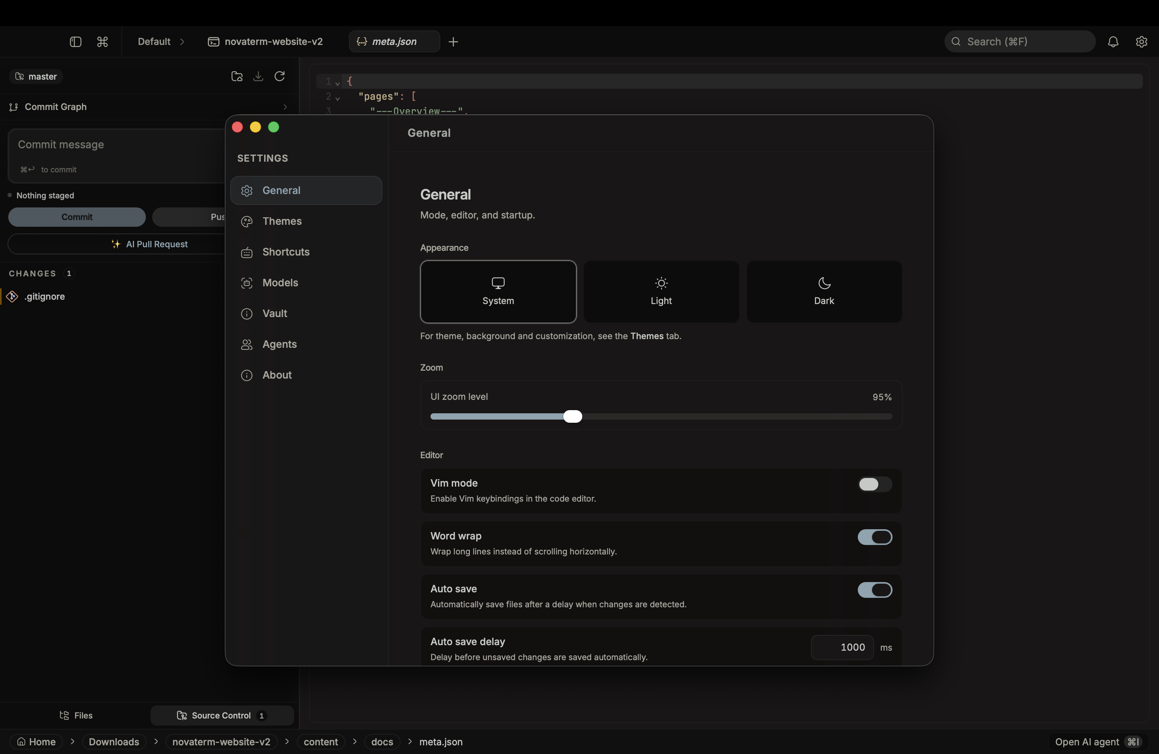Screen dimensions: 1159x754
Task: Click the Search field
Action: [1020, 42]
